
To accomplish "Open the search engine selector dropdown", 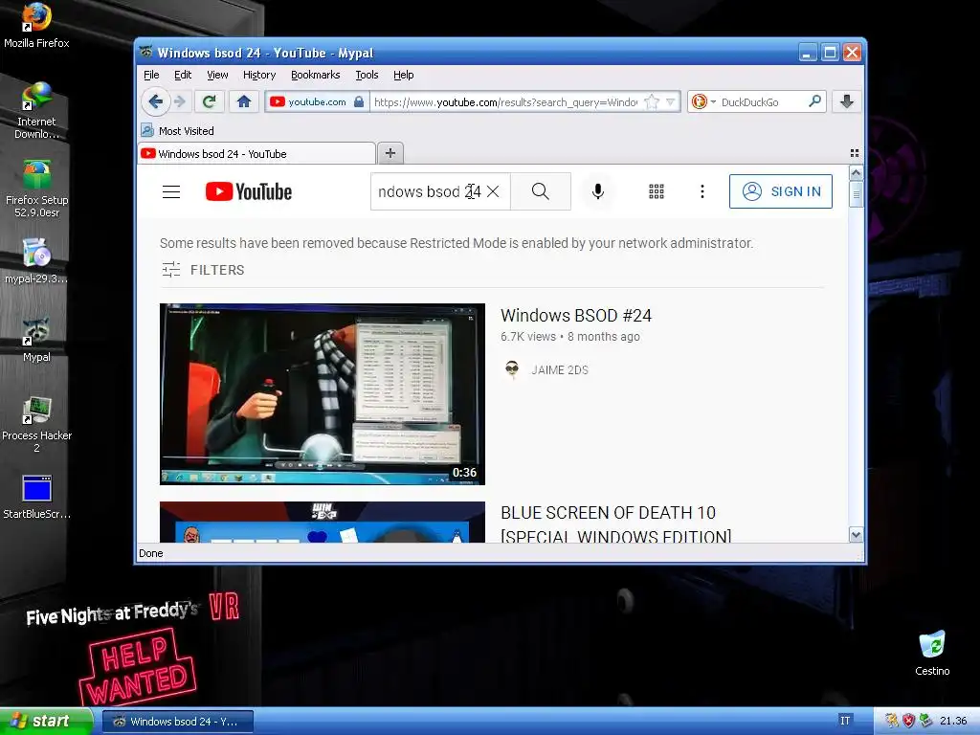I will [x=703, y=101].
